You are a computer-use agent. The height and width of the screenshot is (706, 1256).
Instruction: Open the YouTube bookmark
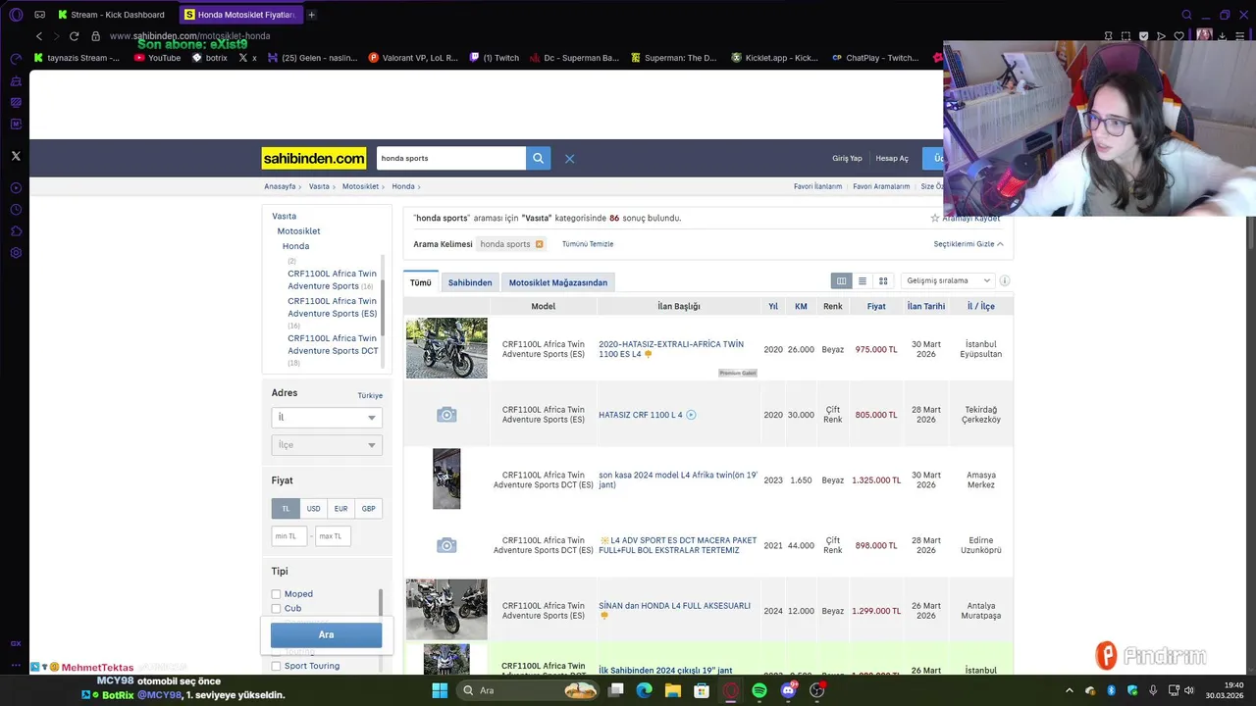coord(157,58)
